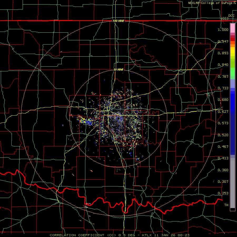Click the 0.680 color scale value
237x237 pixels.
pyautogui.click(x=223, y=100)
